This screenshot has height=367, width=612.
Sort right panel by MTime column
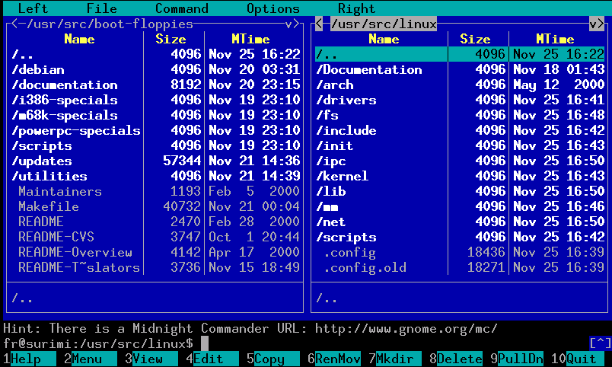click(x=555, y=39)
